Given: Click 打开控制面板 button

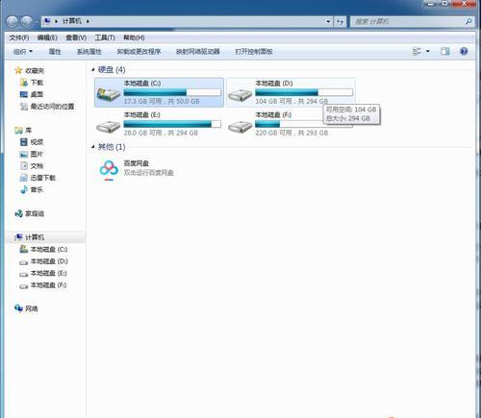Looking at the screenshot, I should (254, 51).
